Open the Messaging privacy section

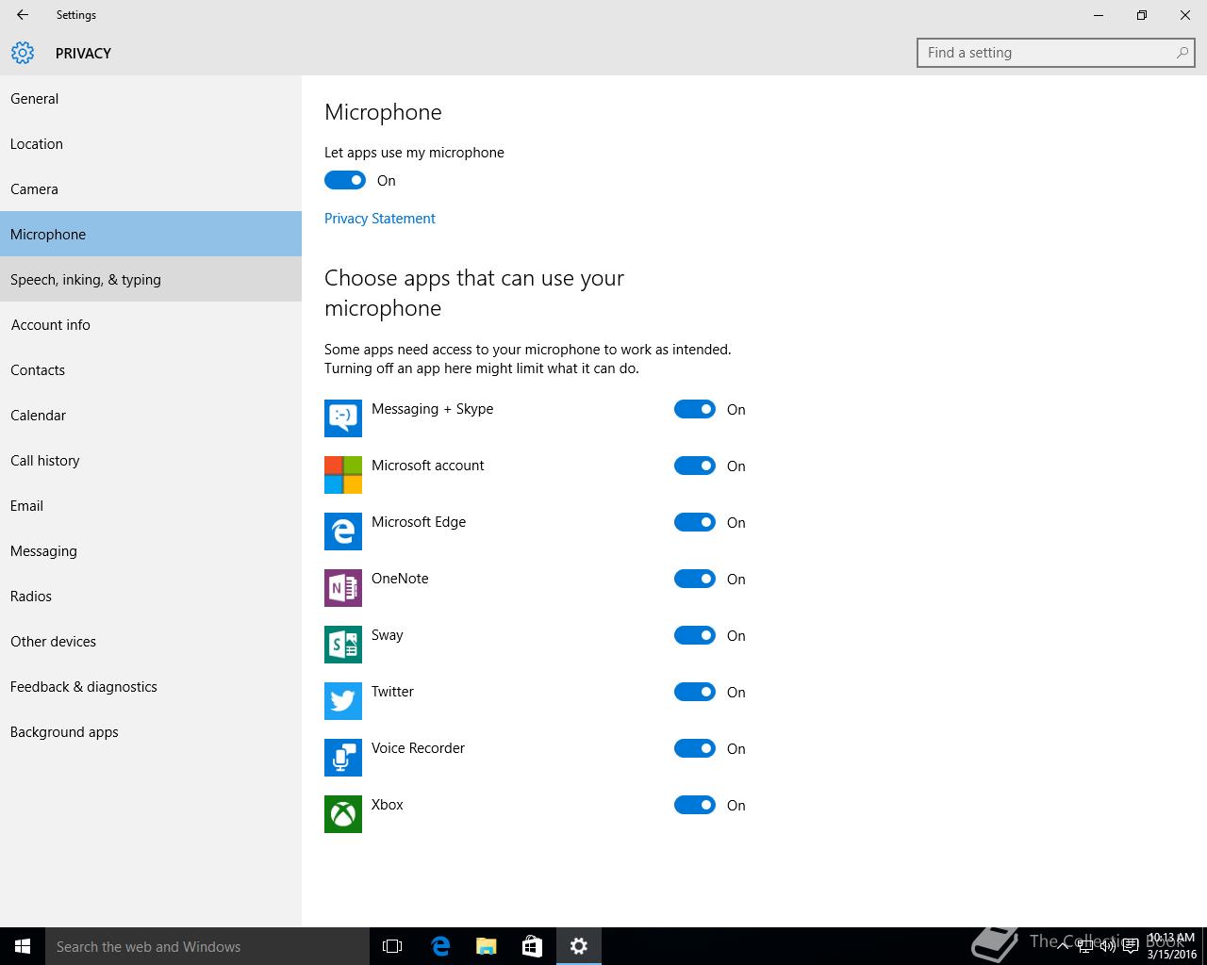151,550
